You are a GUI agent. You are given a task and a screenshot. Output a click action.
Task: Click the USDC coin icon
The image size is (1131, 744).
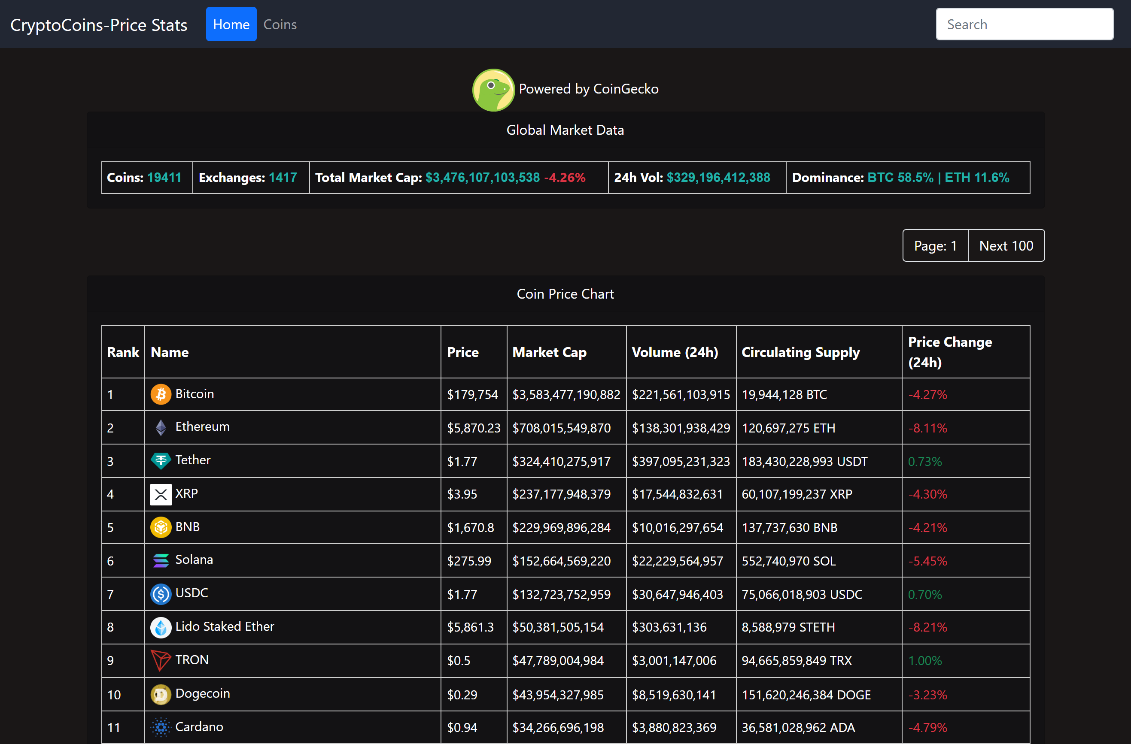(161, 593)
